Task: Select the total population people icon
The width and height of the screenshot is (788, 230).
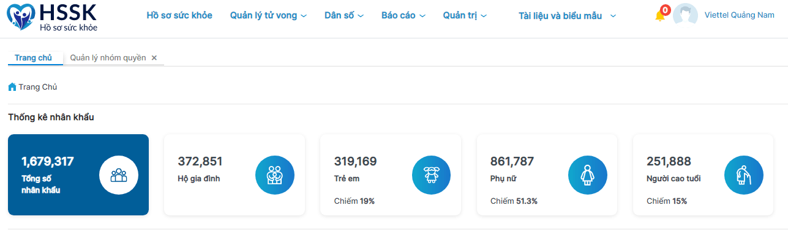Action: coord(119,175)
